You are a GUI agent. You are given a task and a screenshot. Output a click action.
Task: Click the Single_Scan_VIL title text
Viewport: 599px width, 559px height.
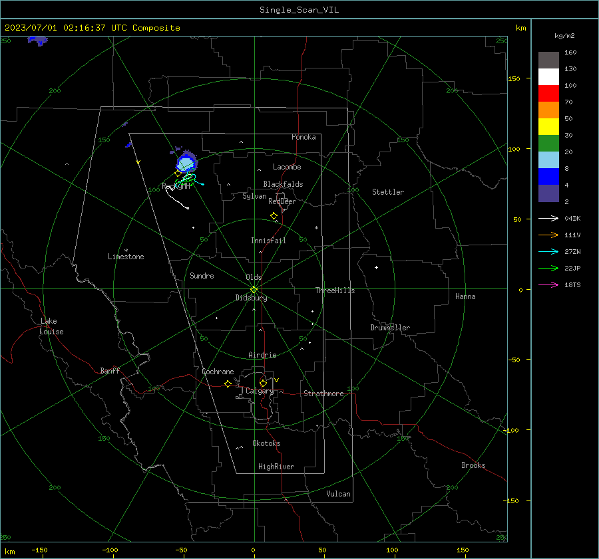[x=299, y=10]
